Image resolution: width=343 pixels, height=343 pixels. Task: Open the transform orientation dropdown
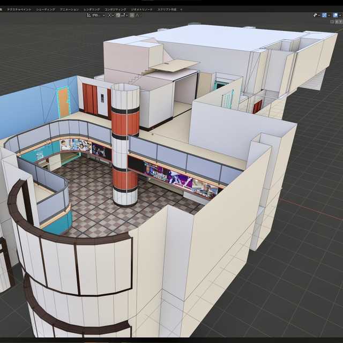coord(96,16)
